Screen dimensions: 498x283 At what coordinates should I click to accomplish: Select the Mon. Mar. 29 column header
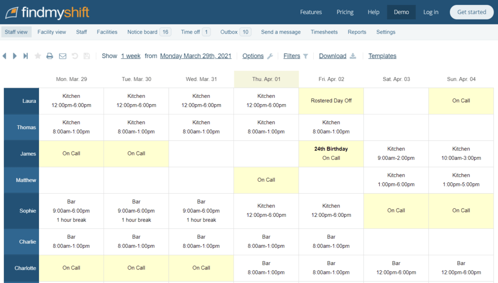click(71, 79)
